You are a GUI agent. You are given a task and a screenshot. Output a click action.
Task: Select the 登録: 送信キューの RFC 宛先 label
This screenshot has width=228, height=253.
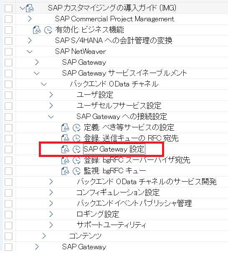click(131, 138)
